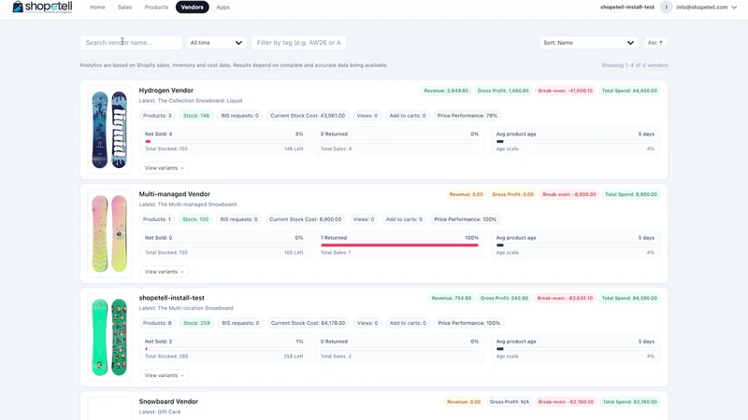Click Total Spend: 84,390.00 badge
The height and width of the screenshot is (420, 748).
[629, 298]
